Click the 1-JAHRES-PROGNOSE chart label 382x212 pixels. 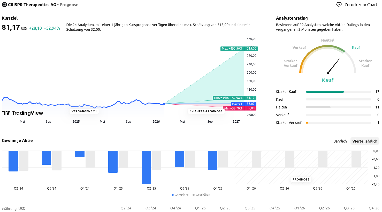pyautogui.click(x=206, y=111)
